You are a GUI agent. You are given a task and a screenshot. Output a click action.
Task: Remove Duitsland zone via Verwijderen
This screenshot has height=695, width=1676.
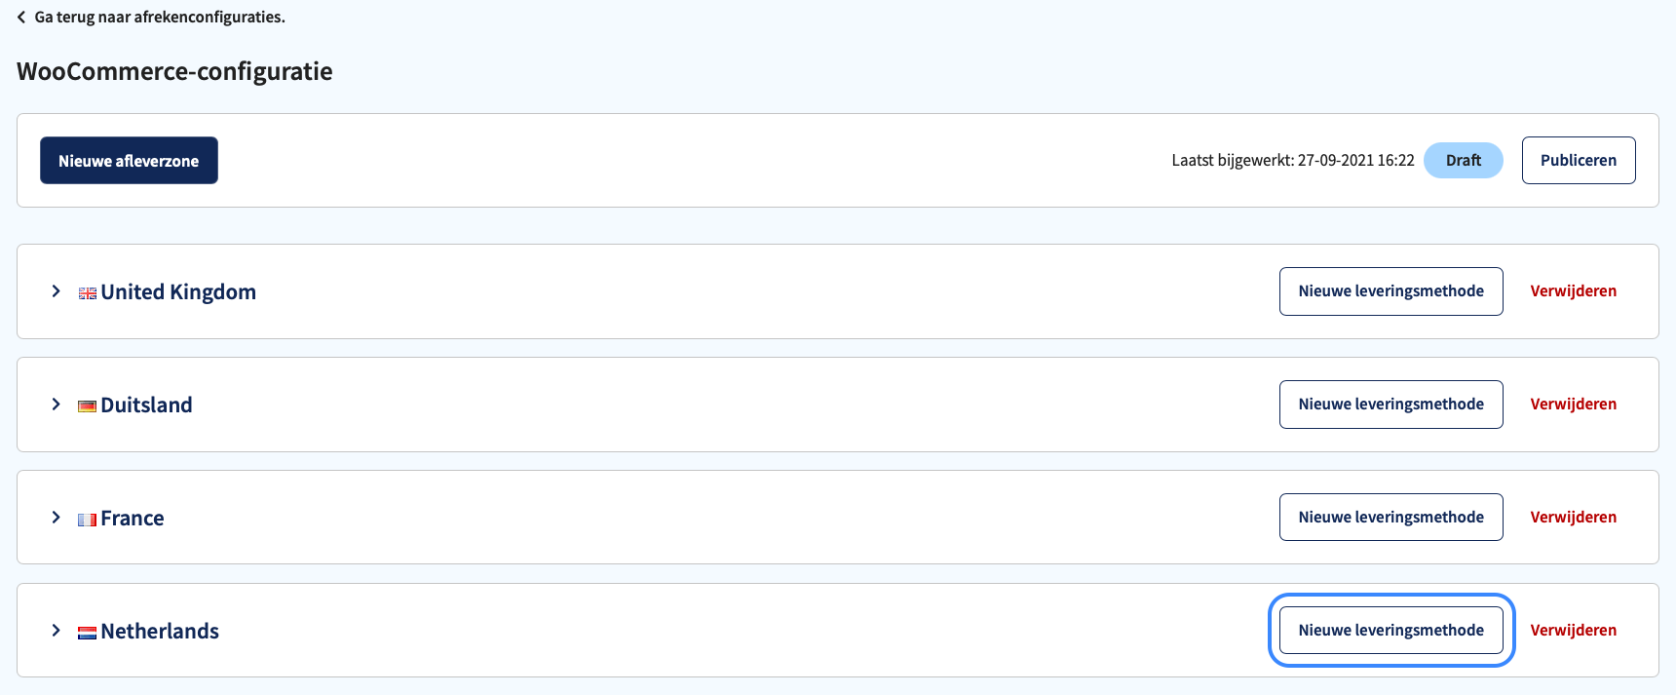coord(1573,405)
